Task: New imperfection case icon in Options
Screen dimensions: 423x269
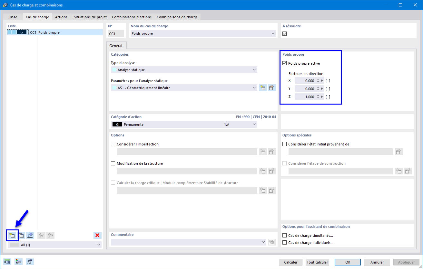Action: [263, 152]
